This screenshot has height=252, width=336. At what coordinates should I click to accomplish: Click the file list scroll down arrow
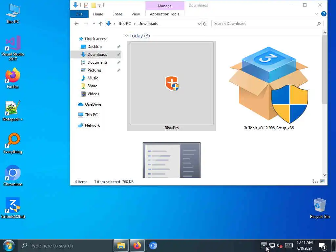[325, 175]
